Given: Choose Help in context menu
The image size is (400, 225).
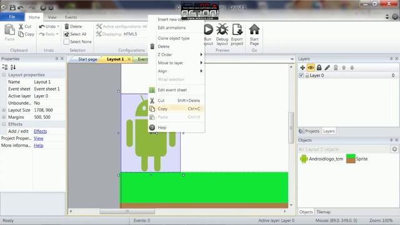Looking at the screenshot, I should [x=176, y=127].
